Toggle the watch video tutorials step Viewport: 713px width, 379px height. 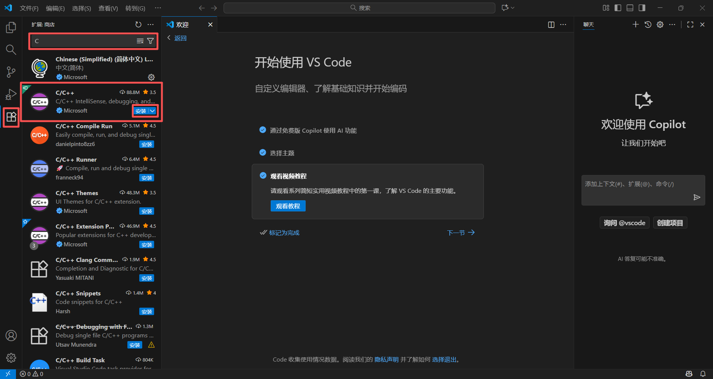(263, 175)
